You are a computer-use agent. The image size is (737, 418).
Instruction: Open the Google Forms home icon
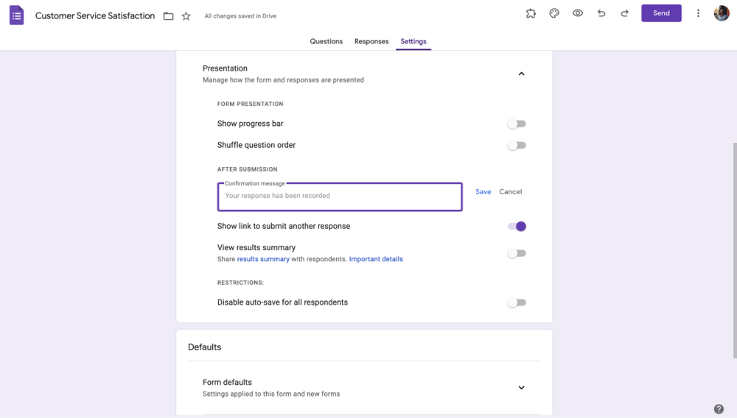click(x=16, y=15)
